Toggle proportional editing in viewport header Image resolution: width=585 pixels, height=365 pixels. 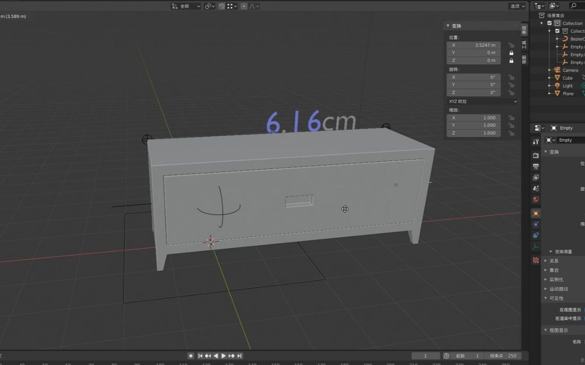pyautogui.click(x=244, y=6)
